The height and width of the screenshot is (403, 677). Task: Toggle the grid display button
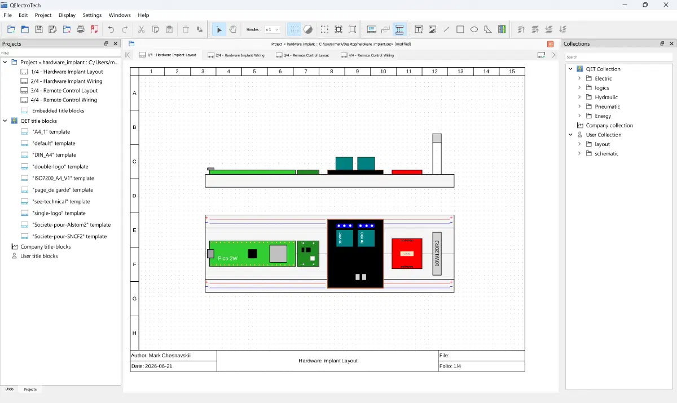294,29
